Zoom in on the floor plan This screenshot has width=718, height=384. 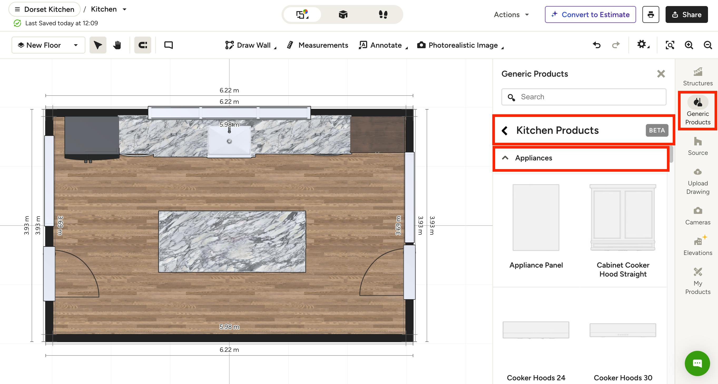[x=689, y=45]
